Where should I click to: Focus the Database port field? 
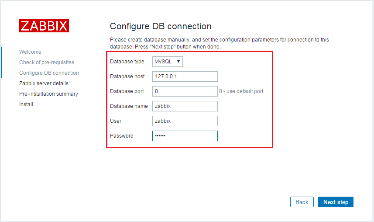pos(185,91)
